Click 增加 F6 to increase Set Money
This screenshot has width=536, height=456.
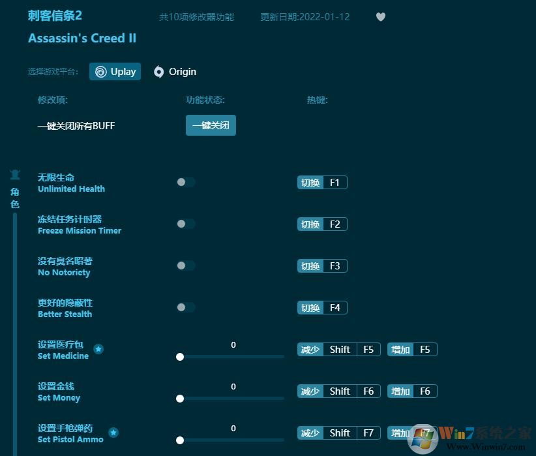click(x=412, y=391)
